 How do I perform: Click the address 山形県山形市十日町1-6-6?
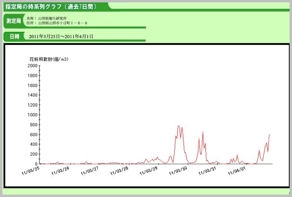pos(63,23)
